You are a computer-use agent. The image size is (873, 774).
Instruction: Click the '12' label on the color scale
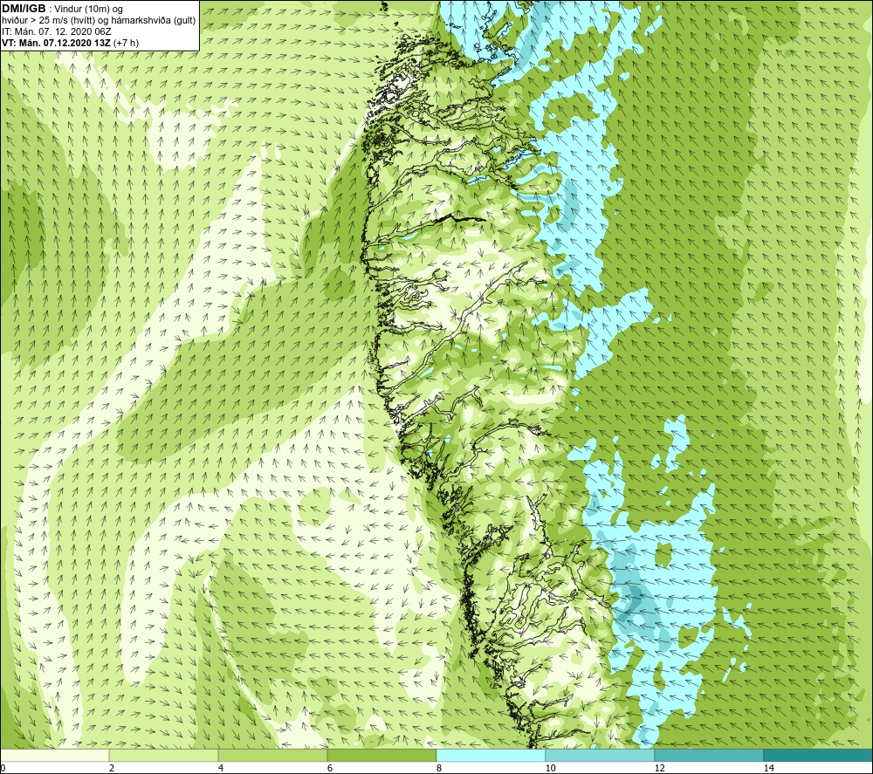tap(659, 768)
